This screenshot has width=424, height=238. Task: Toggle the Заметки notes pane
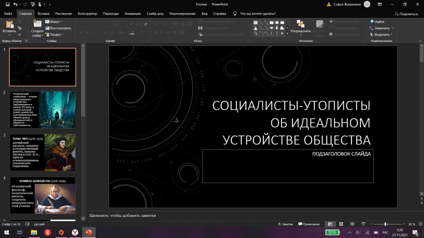285,224
